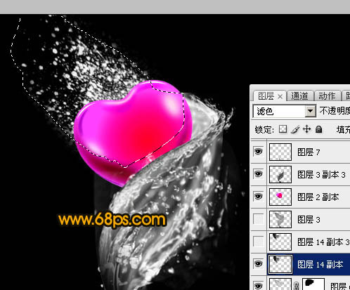Screen dimensions: 350x290
Task: Toggle lock position move icon
Action: point(307,129)
